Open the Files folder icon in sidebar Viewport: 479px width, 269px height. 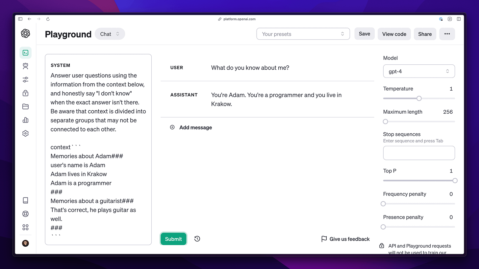coord(25,106)
